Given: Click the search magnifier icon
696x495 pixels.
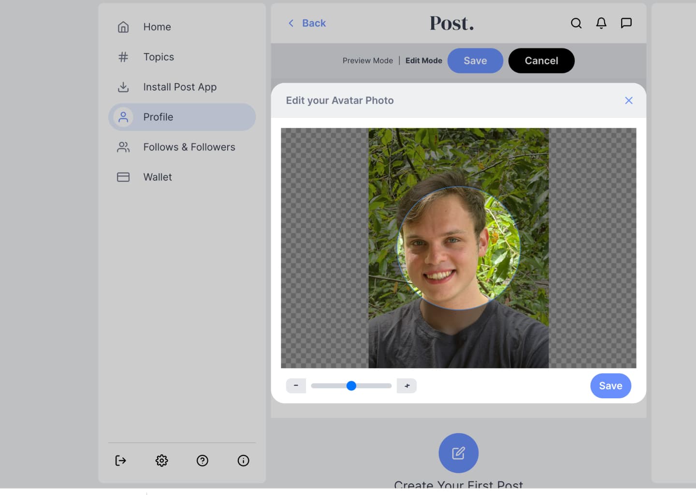Looking at the screenshot, I should 576,23.
